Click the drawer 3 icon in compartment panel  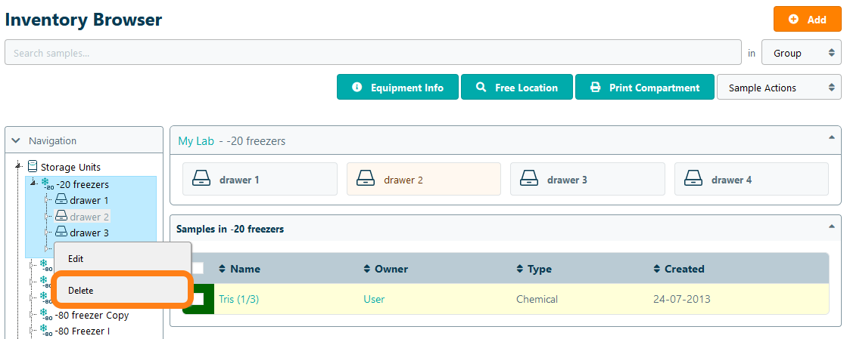pos(529,180)
